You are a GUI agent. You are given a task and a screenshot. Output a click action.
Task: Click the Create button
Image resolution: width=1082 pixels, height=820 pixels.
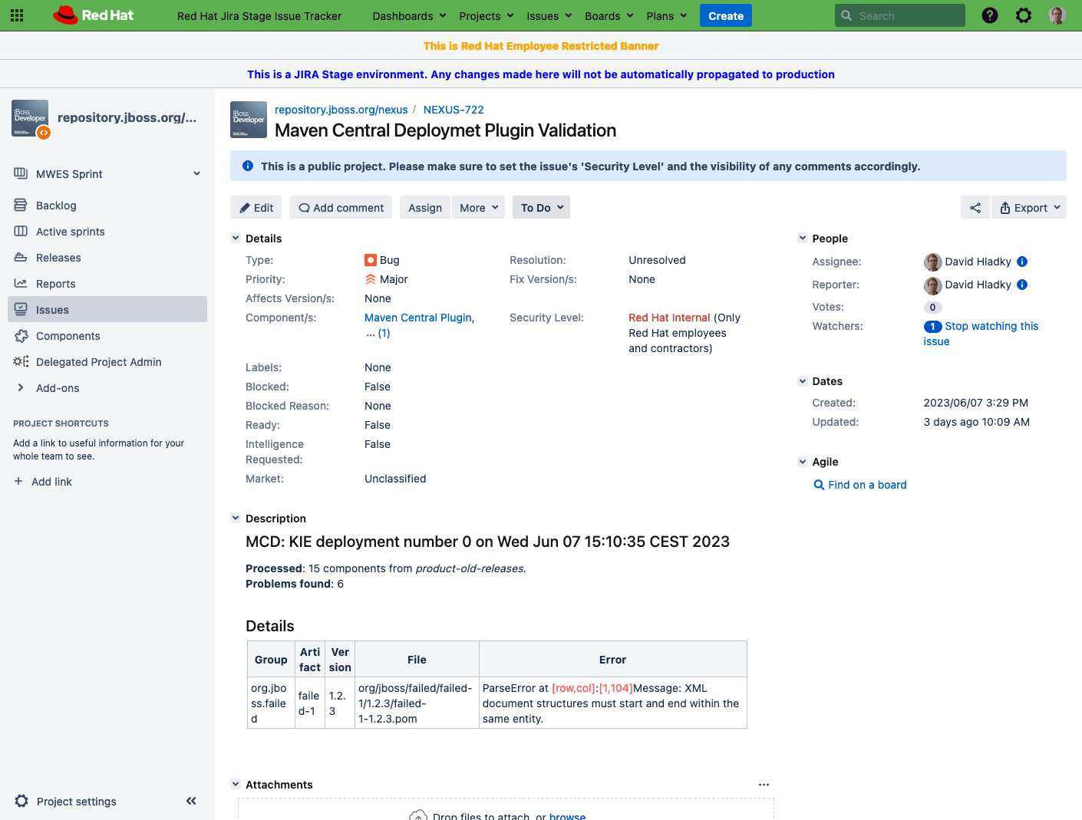tap(726, 15)
